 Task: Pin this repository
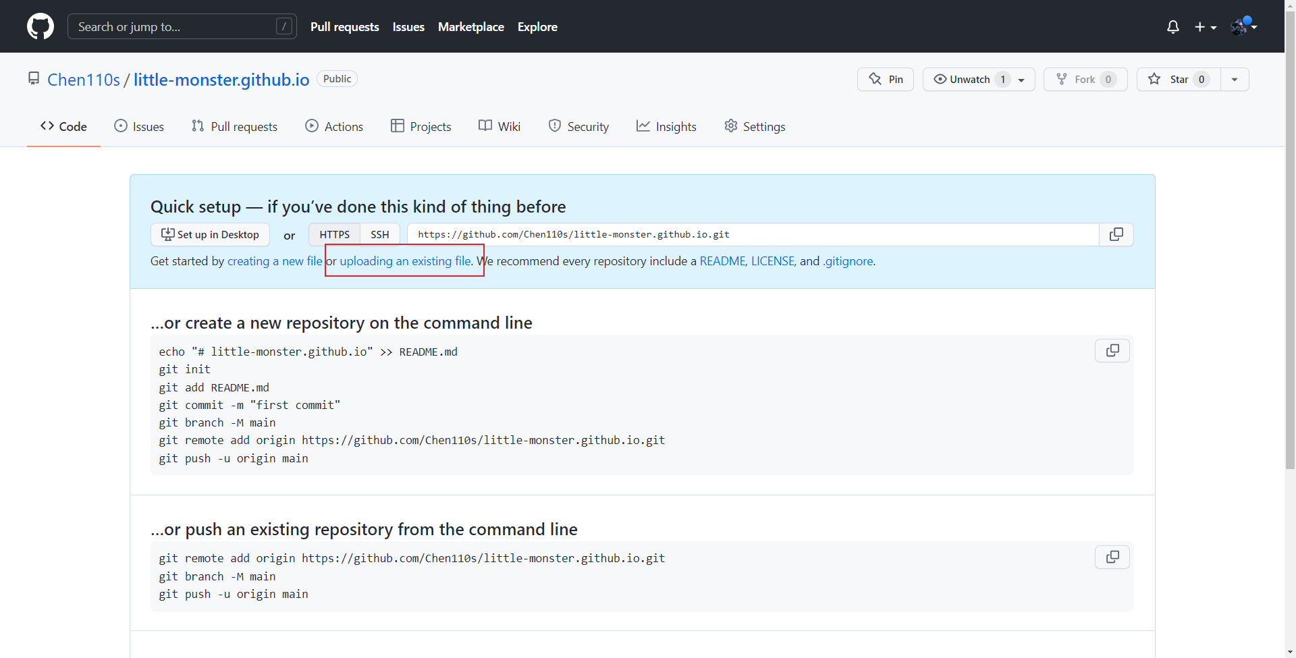[x=886, y=79]
